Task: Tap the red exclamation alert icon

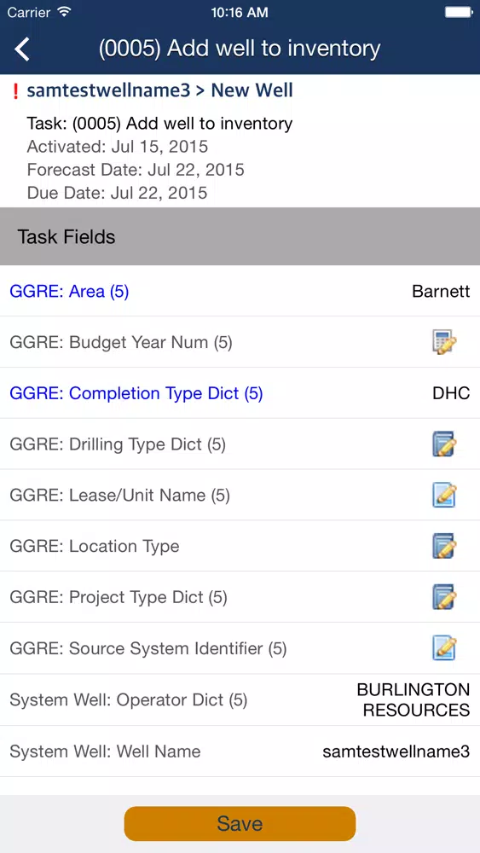Action: point(15,91)
